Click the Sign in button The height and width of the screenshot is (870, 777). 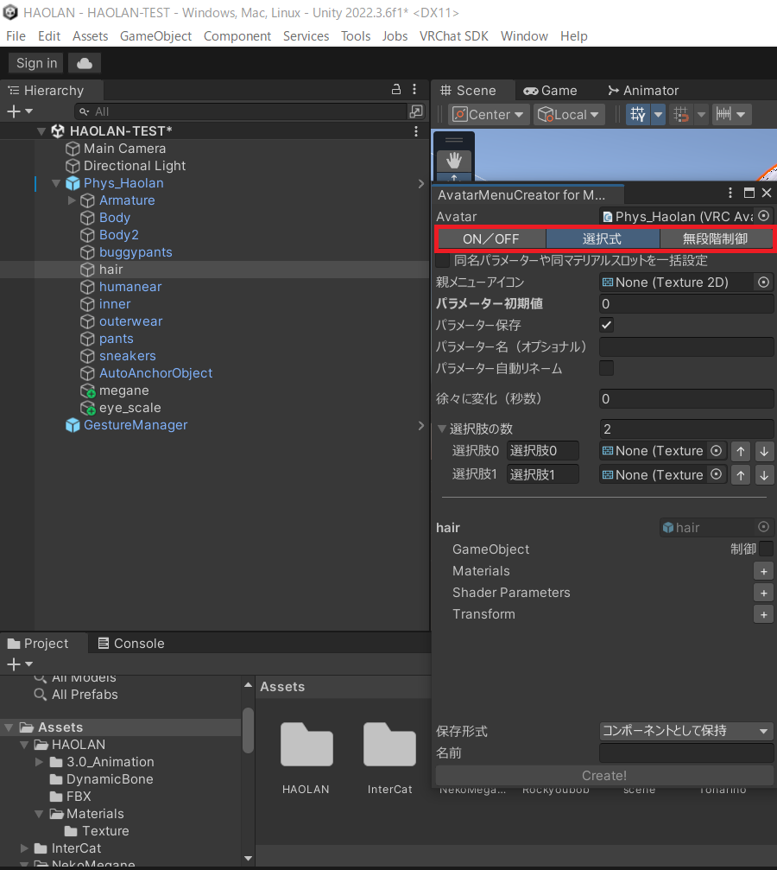(36, 63)
